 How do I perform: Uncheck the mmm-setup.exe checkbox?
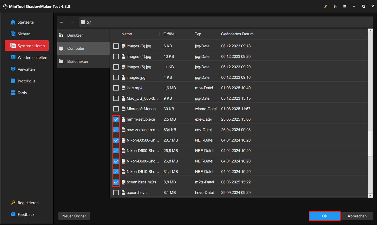tap(116, 119)
